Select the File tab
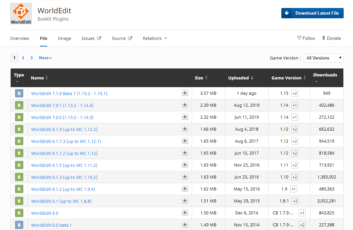 tap(43, 38)
